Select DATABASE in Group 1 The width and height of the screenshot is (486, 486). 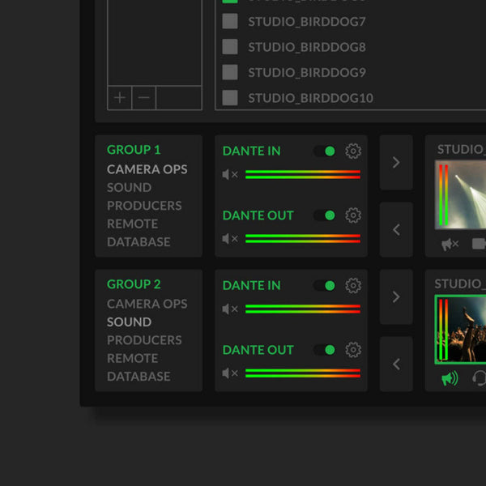coord(139,241)
